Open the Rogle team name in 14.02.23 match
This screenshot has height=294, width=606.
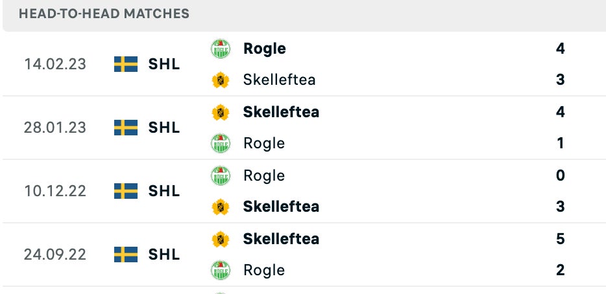[264, 49]
